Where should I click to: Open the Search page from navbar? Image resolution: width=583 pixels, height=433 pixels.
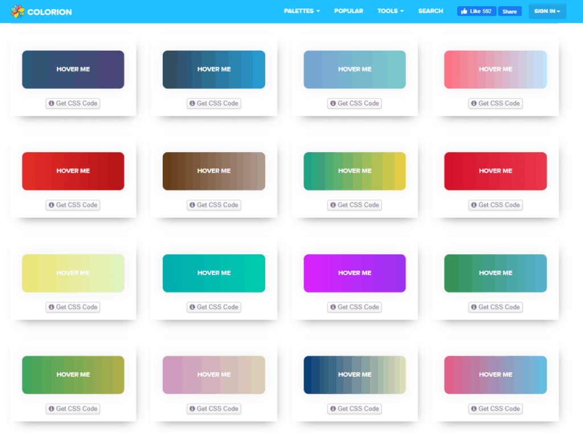coord(430,11)
